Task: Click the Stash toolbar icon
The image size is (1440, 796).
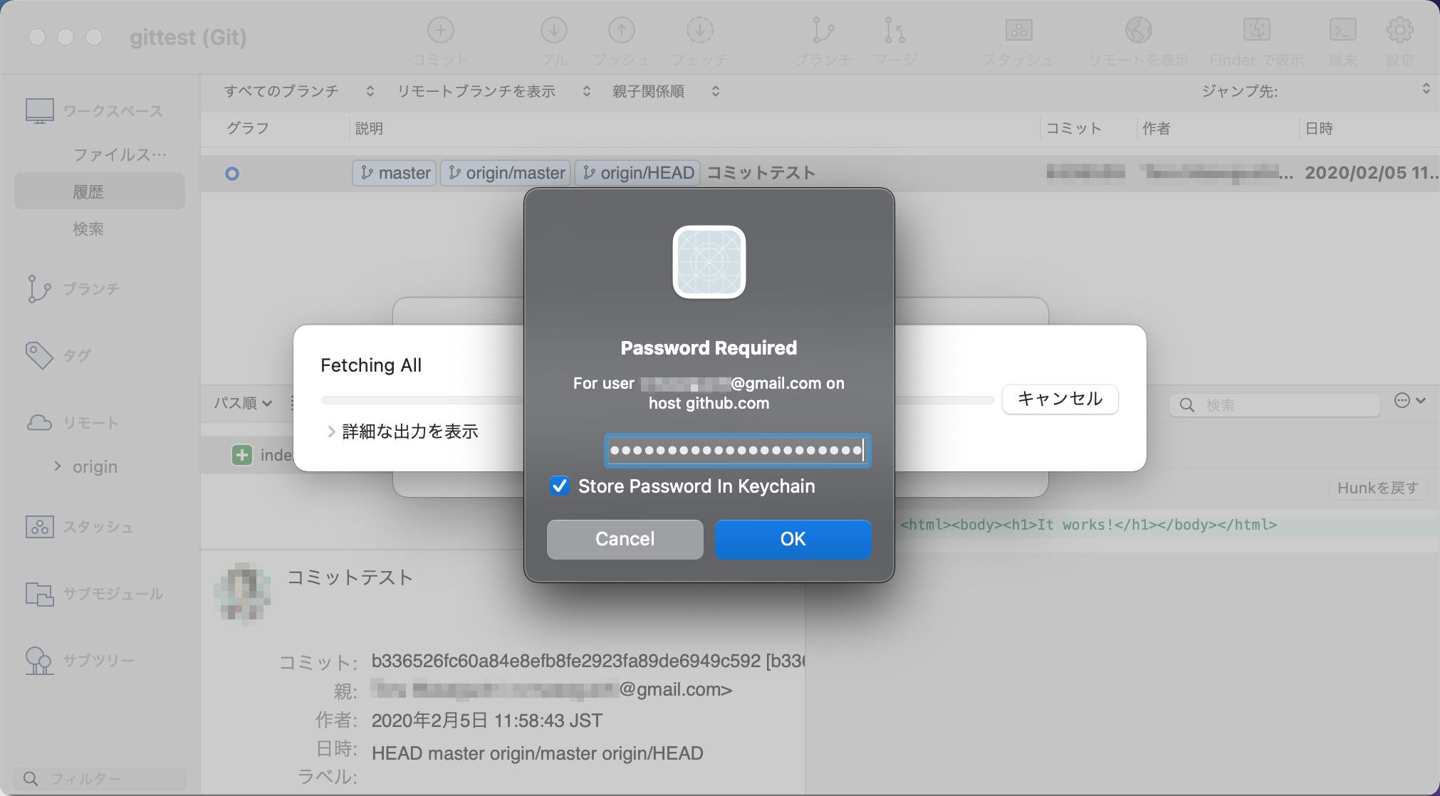Action: click(x=1018, y=31)
